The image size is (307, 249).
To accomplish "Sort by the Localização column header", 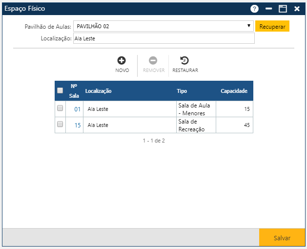I will click(99, 91).
